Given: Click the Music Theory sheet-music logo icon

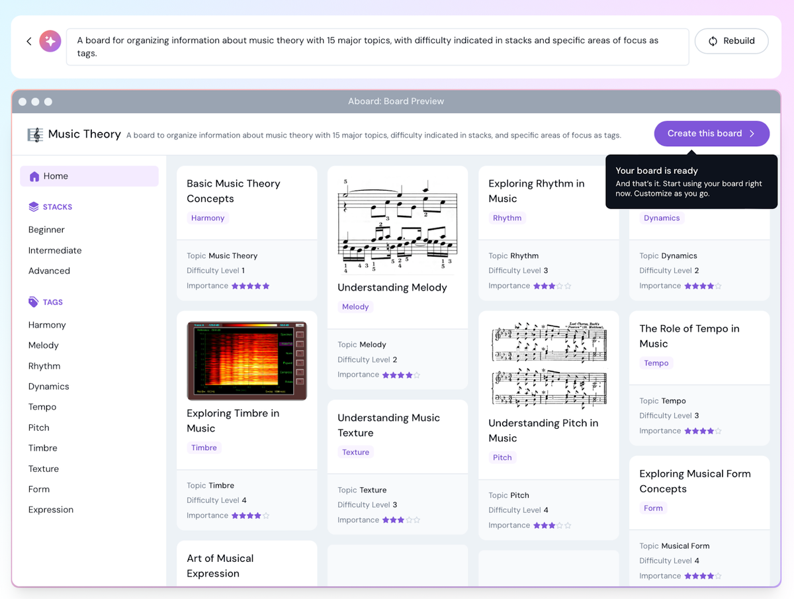Looking at the screenshot, I should [x=34, y=134].
